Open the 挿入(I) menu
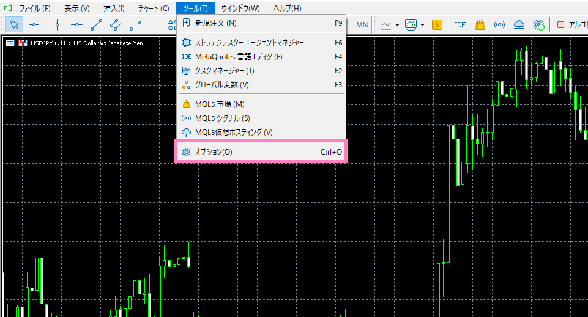This screenshot has width=588, height=317. [x=114, y=8]
